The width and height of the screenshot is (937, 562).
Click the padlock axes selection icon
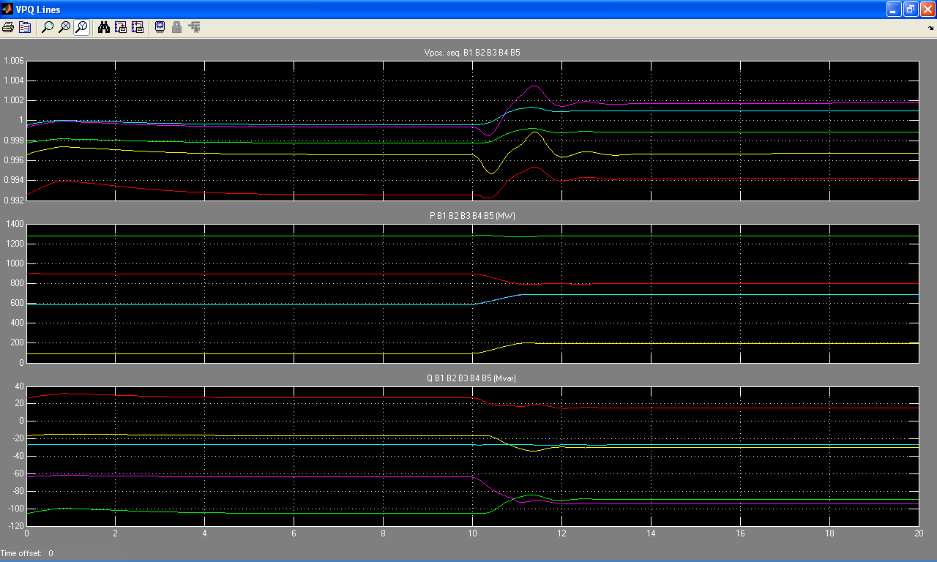click(176, 28)
